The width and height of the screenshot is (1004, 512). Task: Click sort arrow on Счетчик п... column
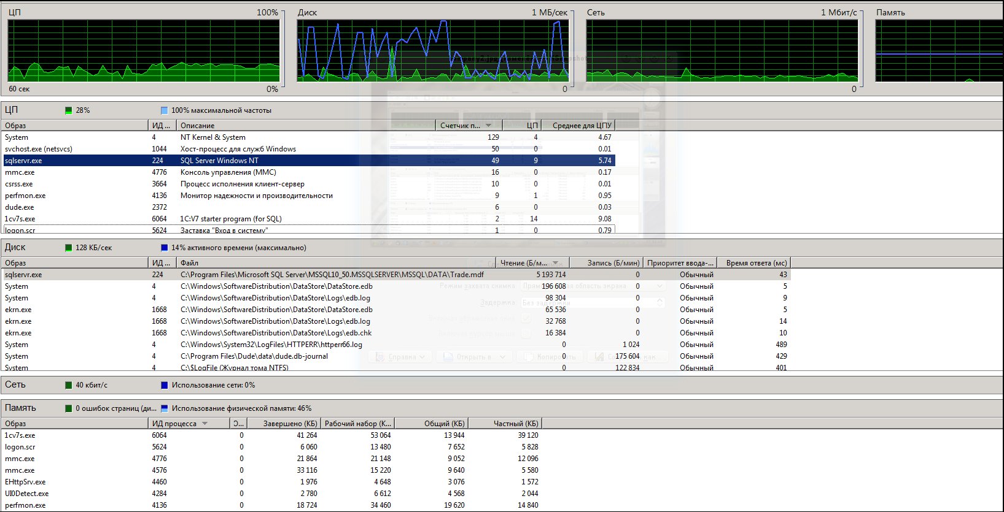(488, 126)
